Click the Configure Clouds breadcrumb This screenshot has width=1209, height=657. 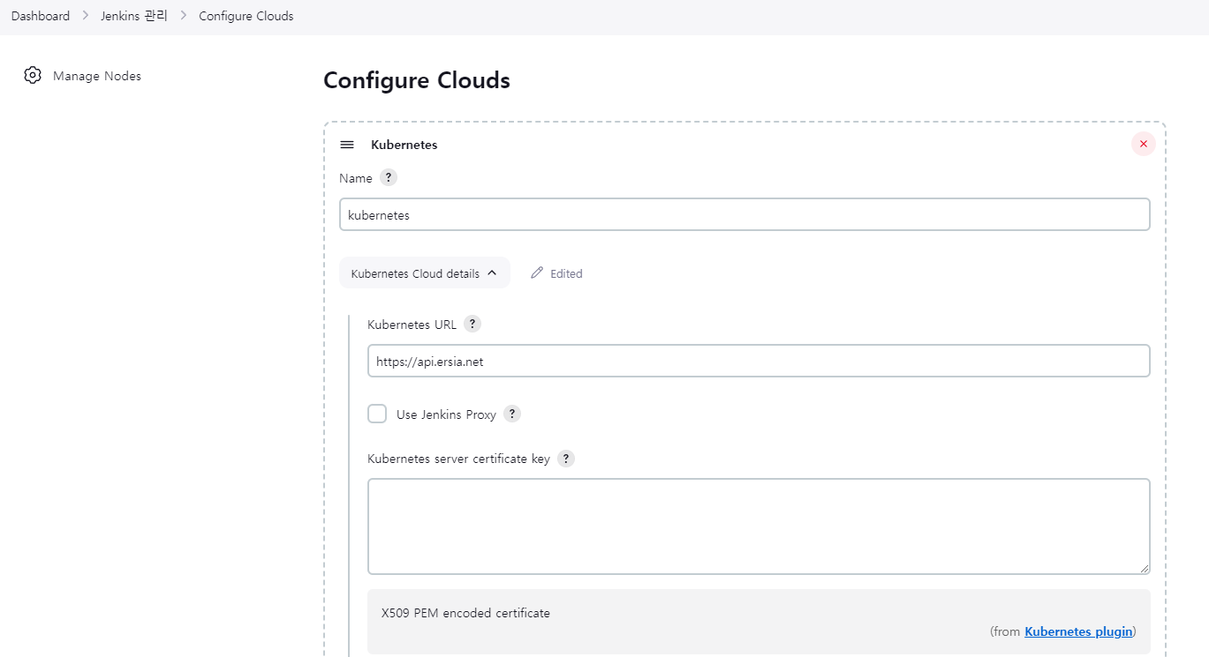(246, 16)
